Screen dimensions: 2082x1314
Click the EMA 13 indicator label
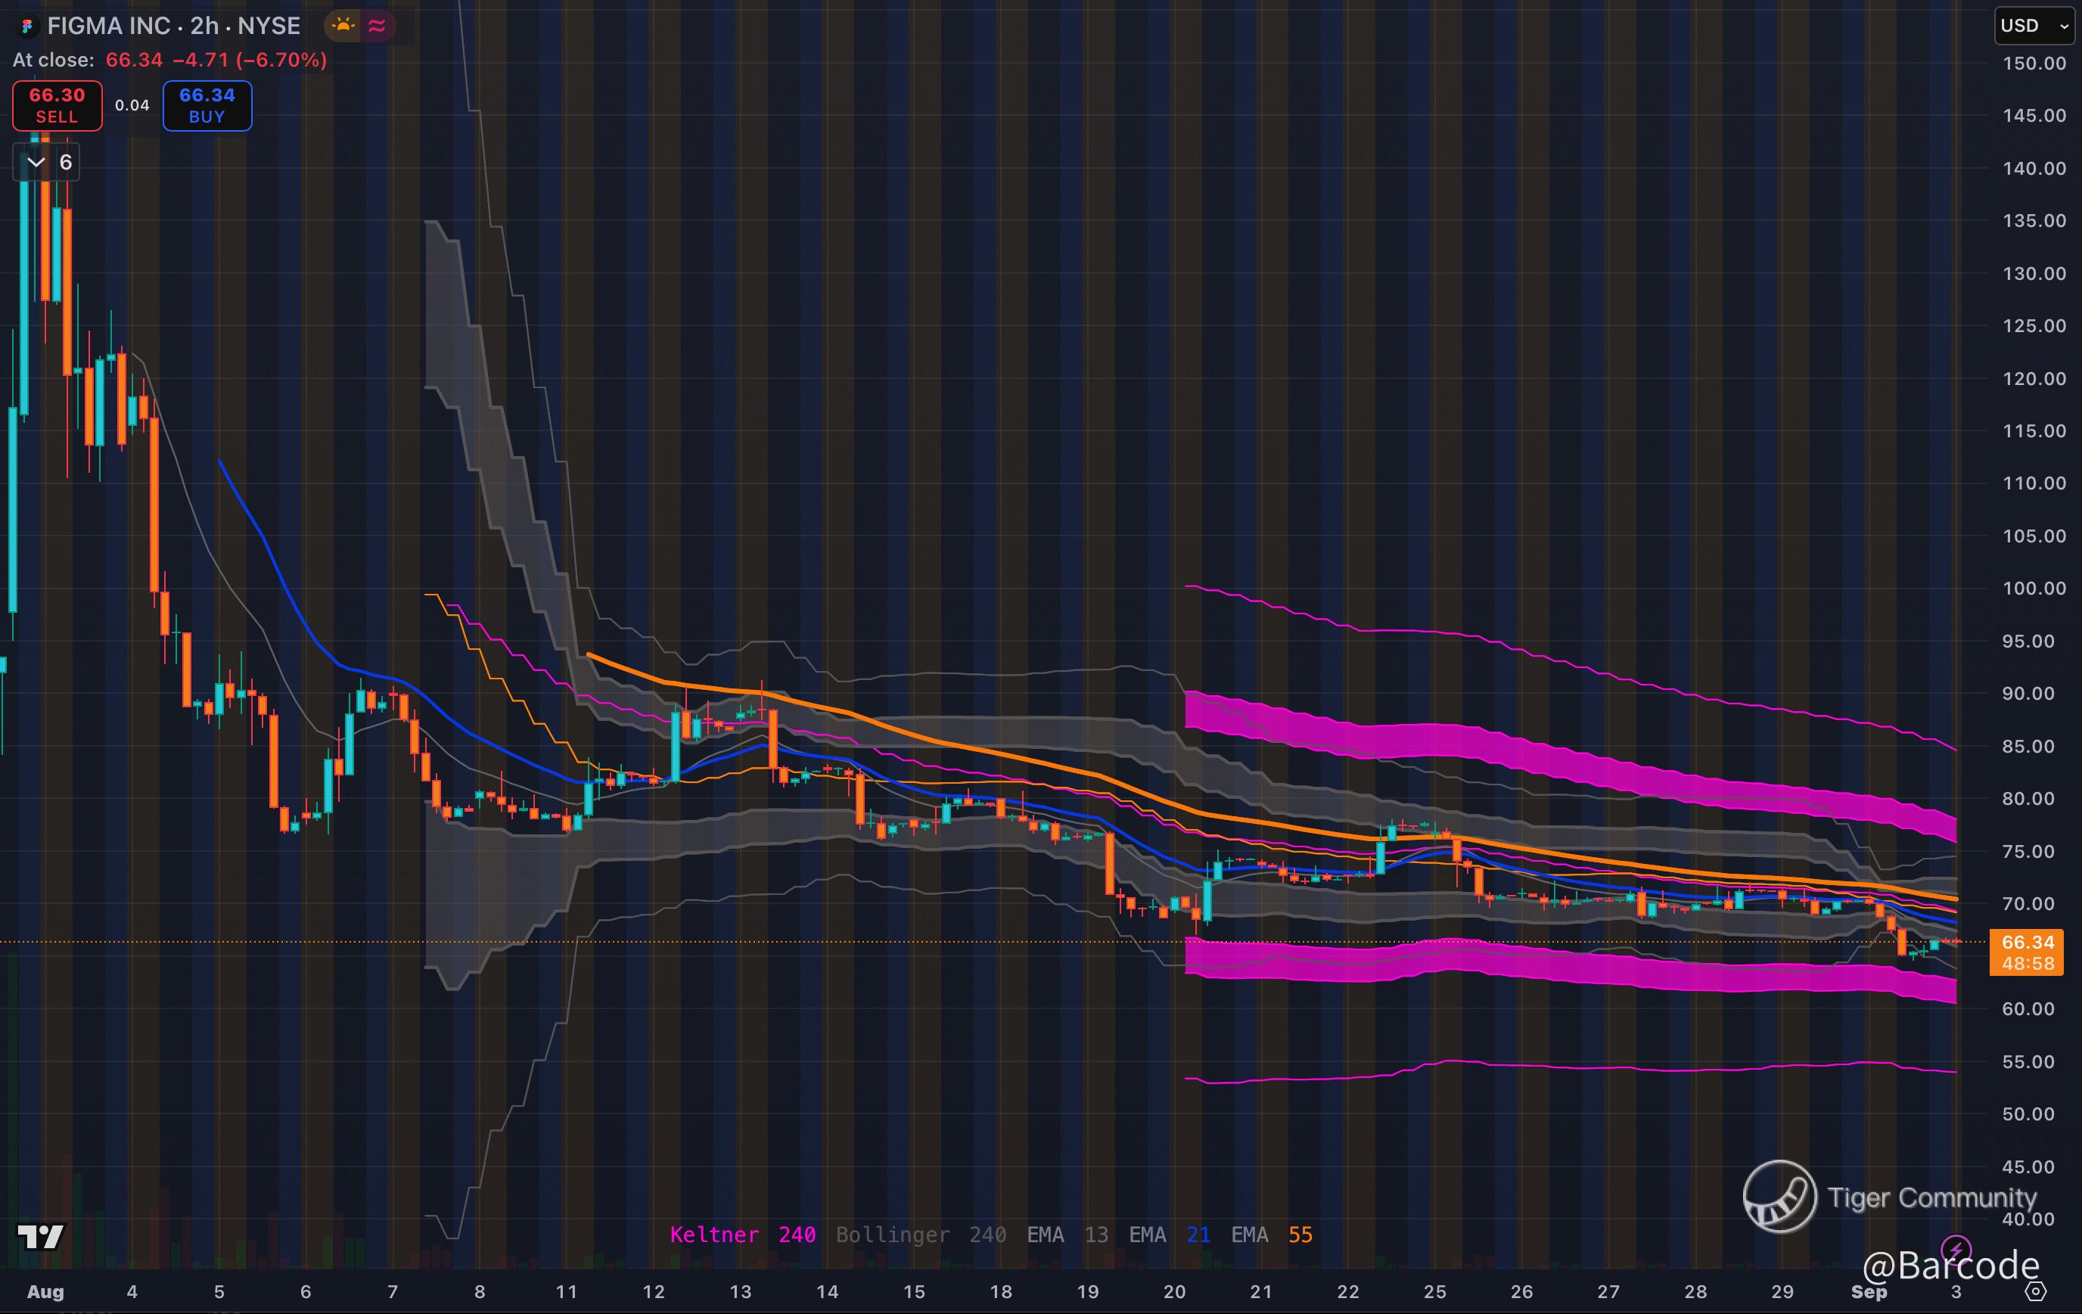[1067, 1235]
